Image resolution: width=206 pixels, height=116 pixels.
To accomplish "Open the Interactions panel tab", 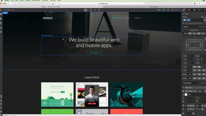I will pos(199,10).
